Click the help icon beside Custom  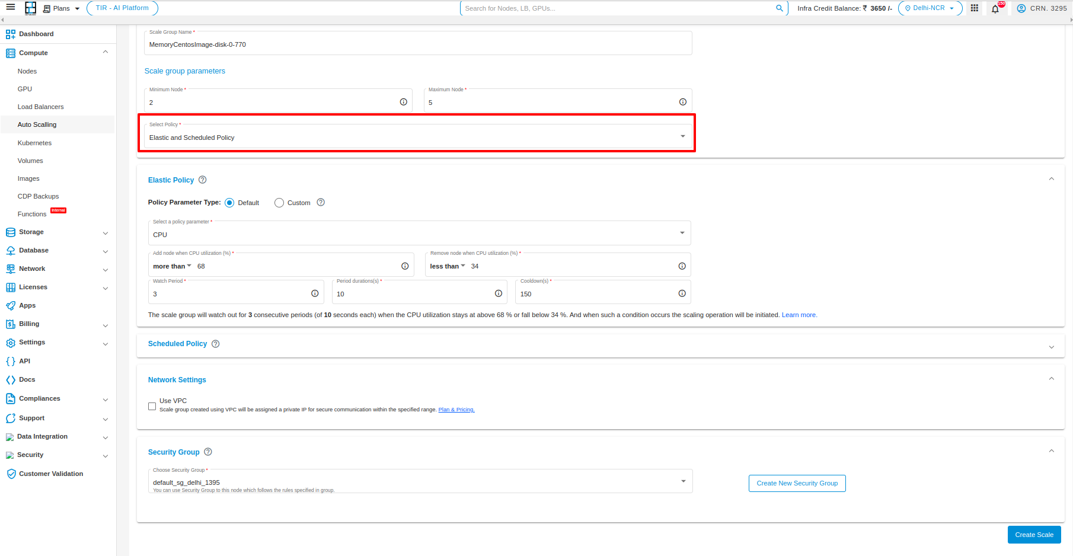coord(321,202)
